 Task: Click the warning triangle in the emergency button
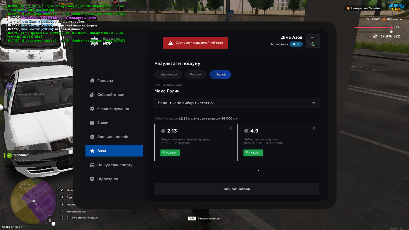click(171, 43)
